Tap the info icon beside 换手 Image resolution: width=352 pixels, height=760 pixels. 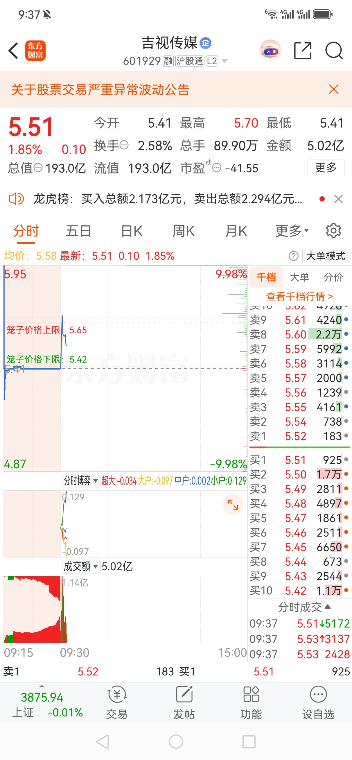[x=124, y=145]
